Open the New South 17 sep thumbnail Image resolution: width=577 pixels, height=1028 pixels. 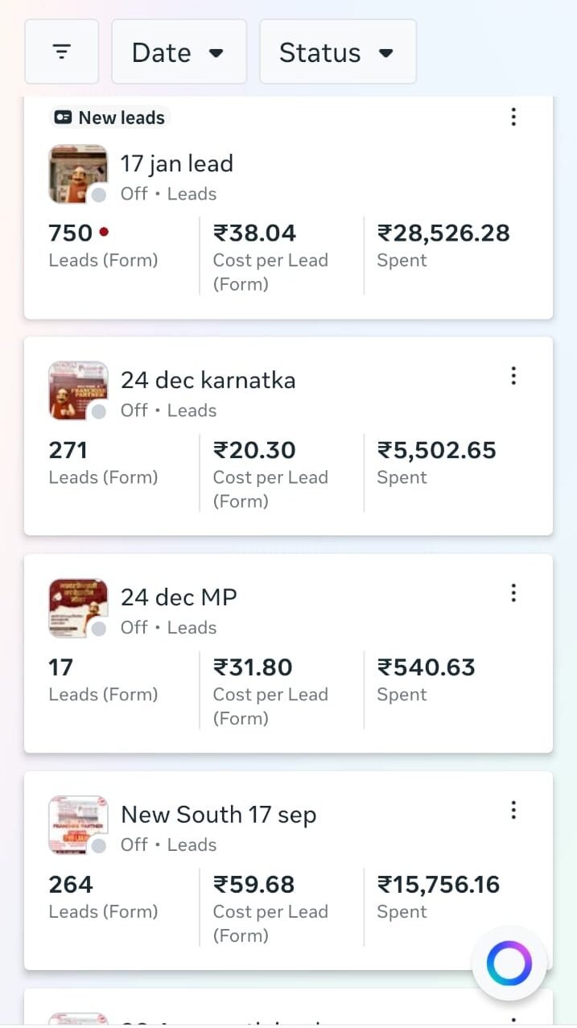tap(77, 825)
